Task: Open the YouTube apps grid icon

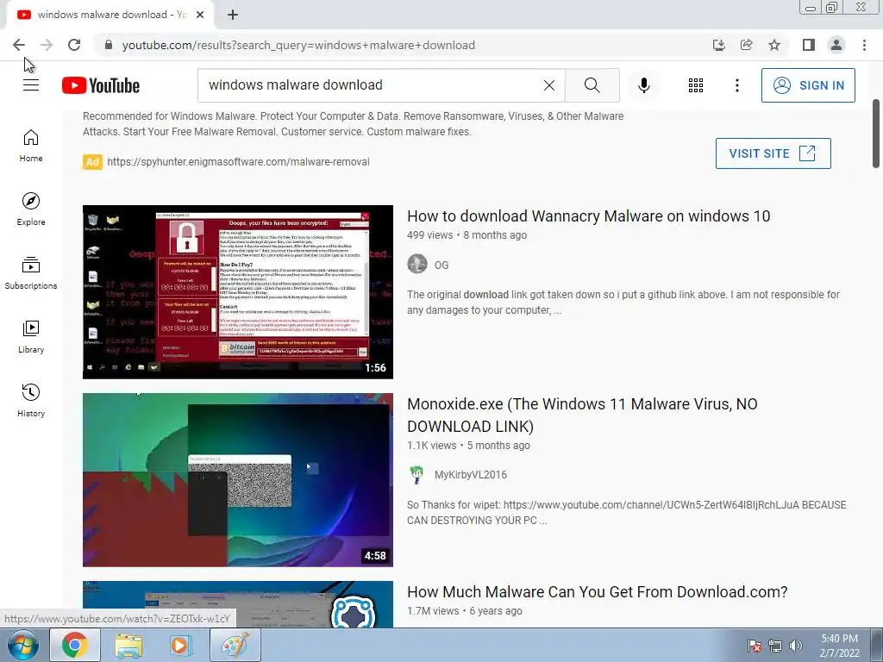Action: 696,85
